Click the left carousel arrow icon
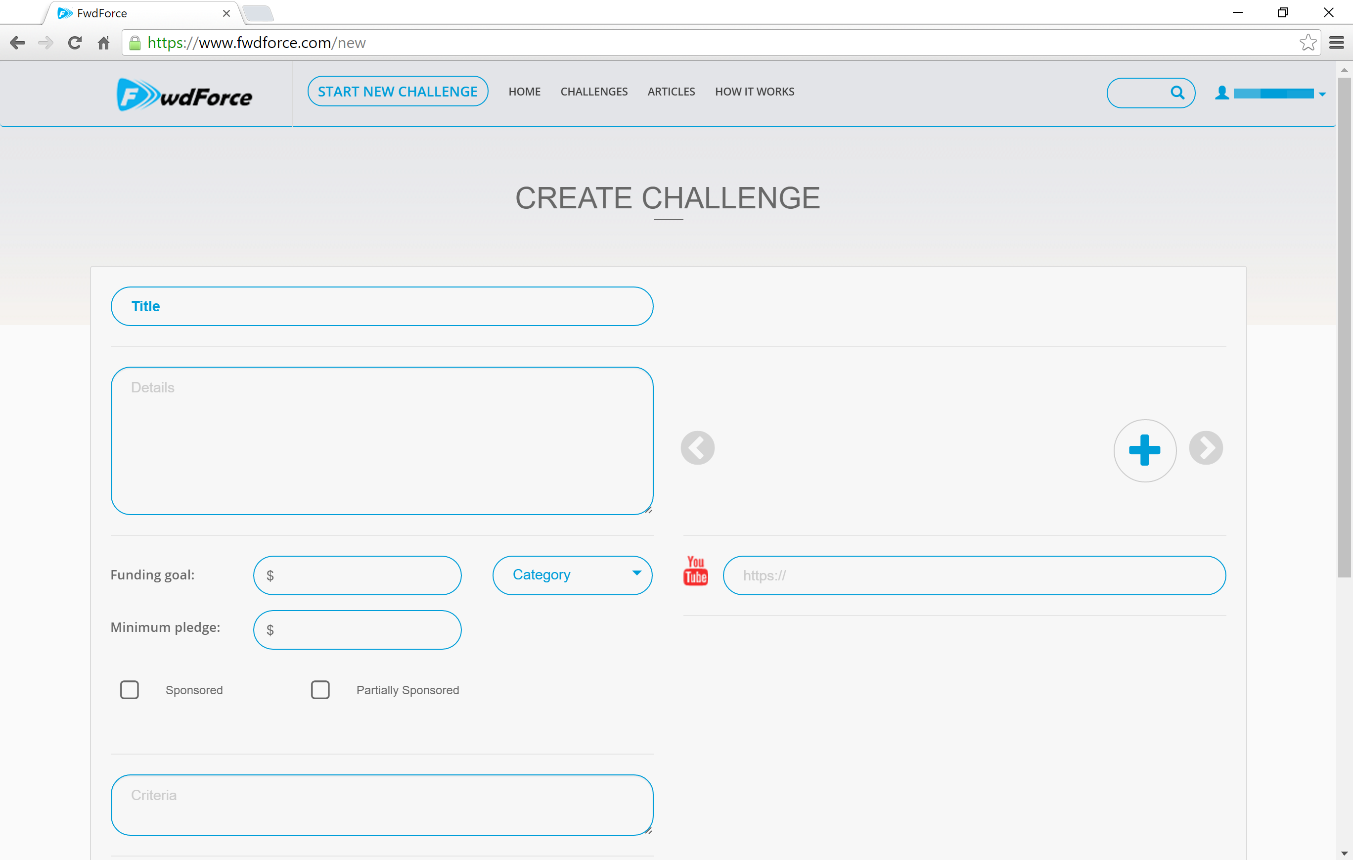Image resolution: width=1353 pixels, height=860 pixels. [x=697, y=448]
